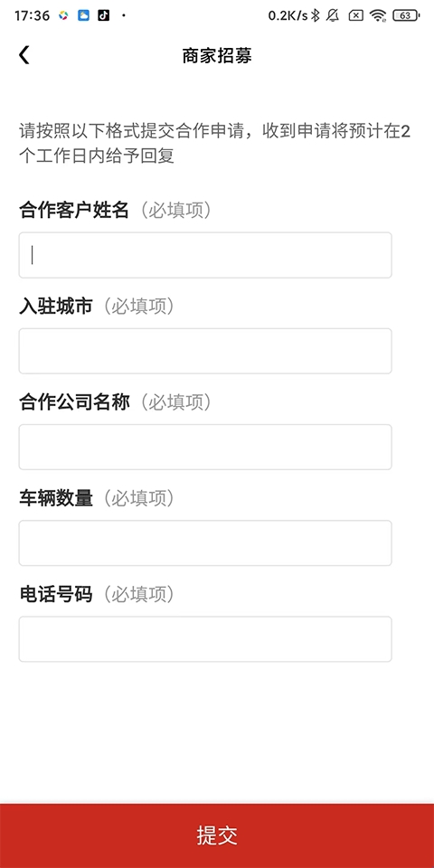Tap the 商家招募 page title
434x868 pixels.
tap(217, 56)
